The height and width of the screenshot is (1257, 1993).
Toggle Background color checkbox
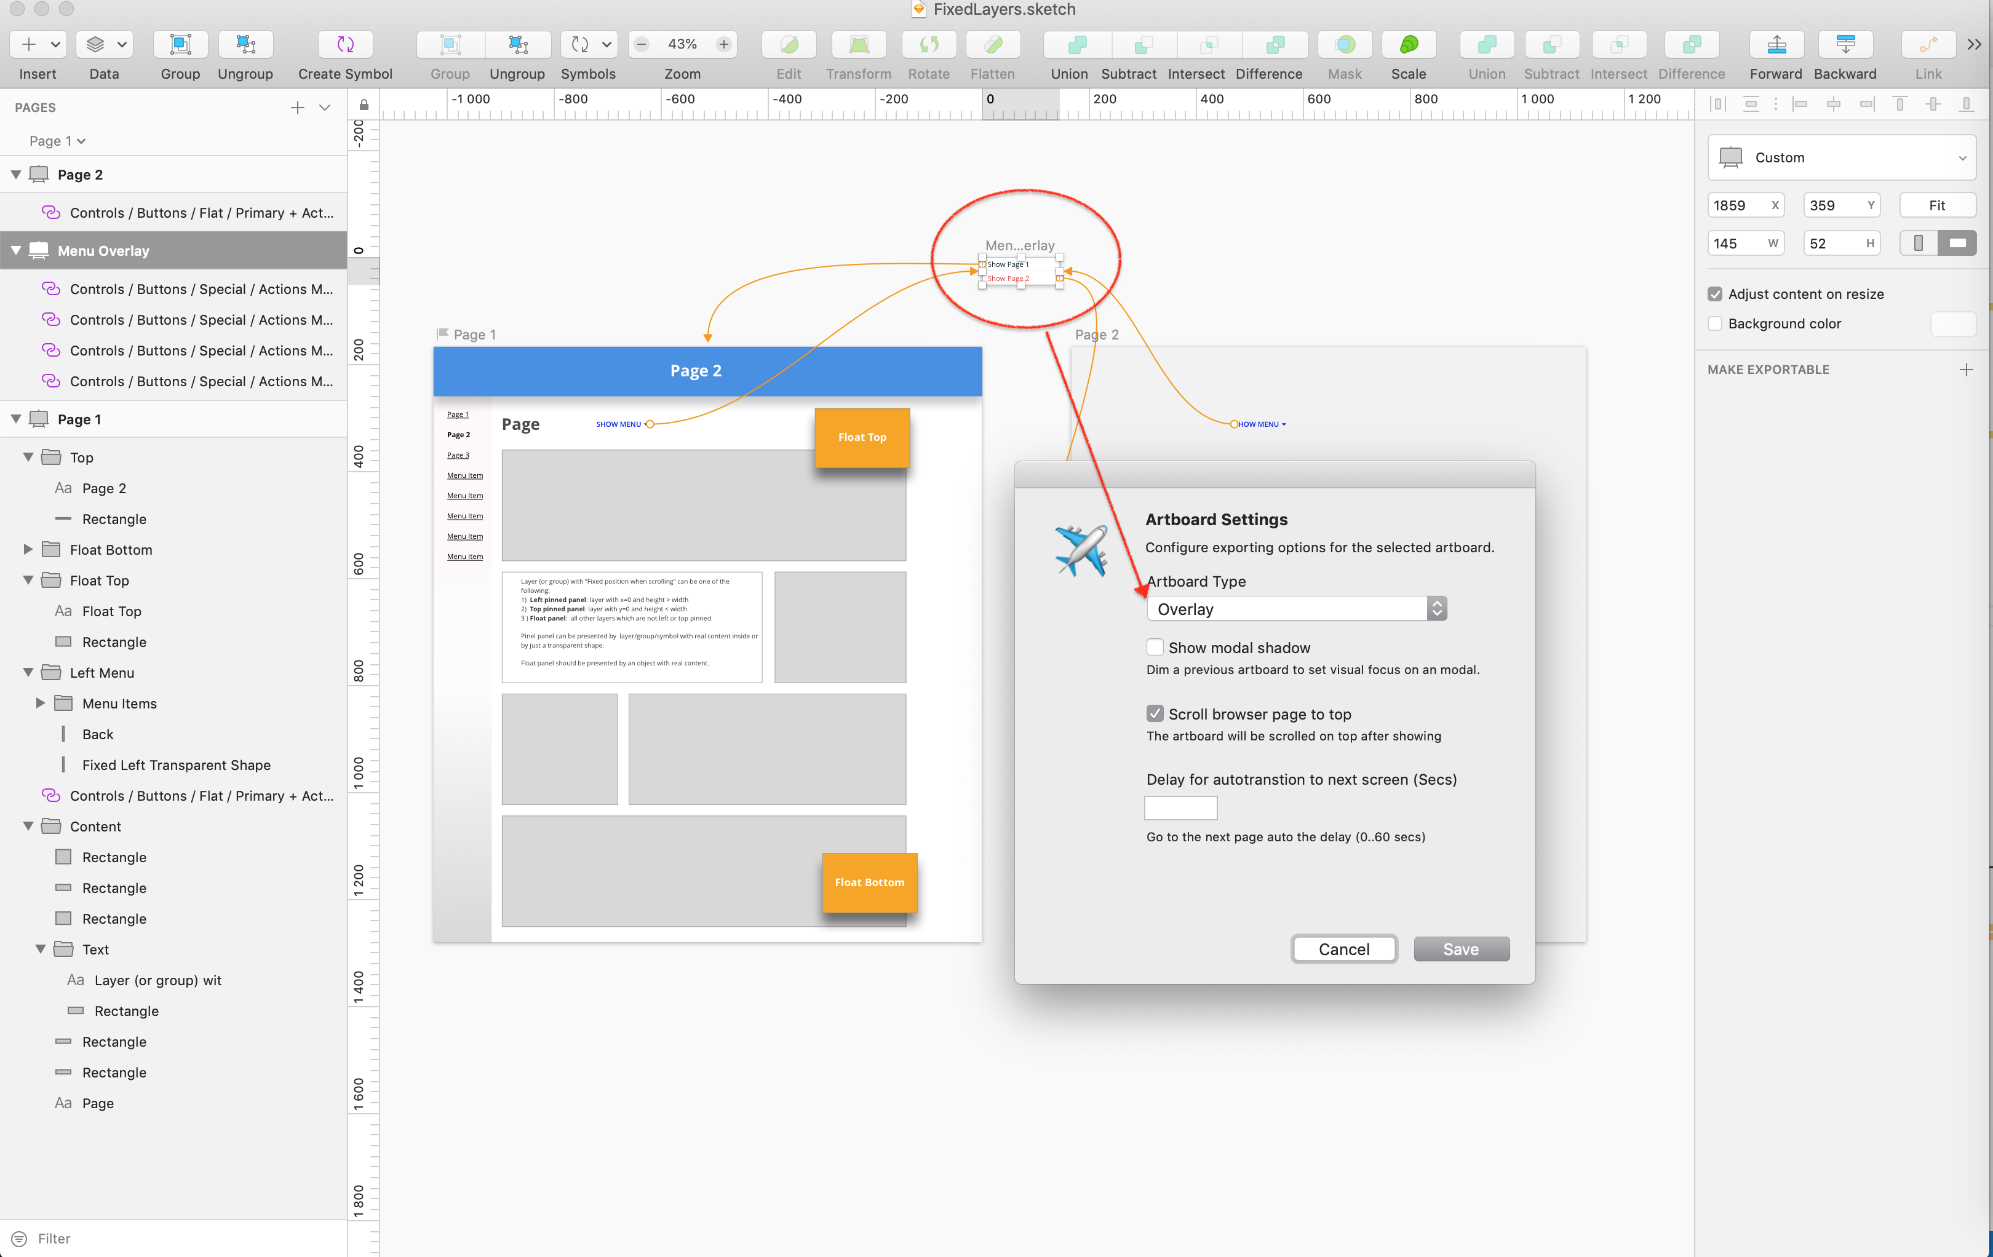[1715, 323]
